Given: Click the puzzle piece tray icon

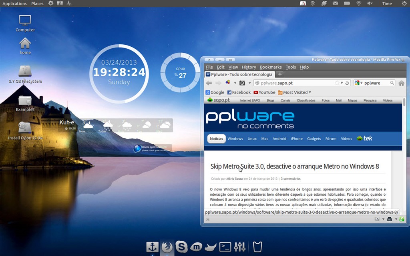Looking at the screenshot, I should [324, 3].
